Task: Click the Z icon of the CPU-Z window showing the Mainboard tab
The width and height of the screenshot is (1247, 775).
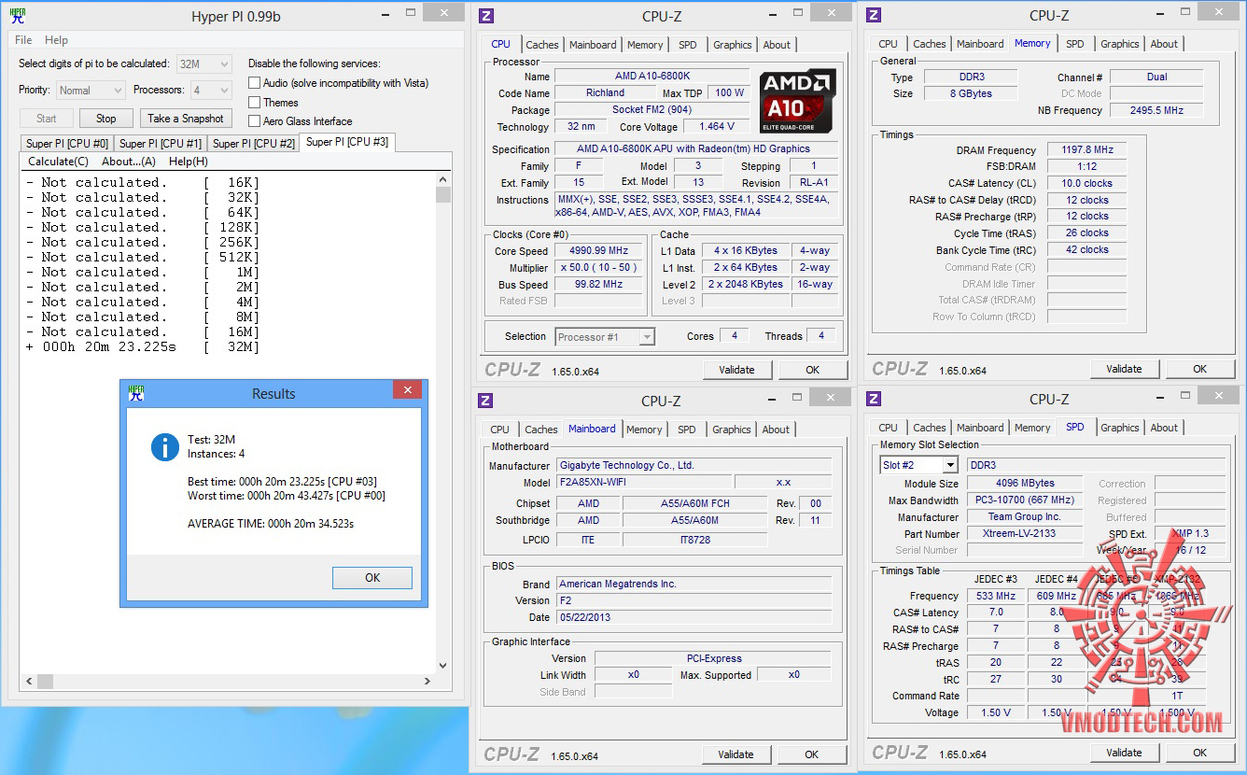Action: pyautogui.click(x=485, y=401)
